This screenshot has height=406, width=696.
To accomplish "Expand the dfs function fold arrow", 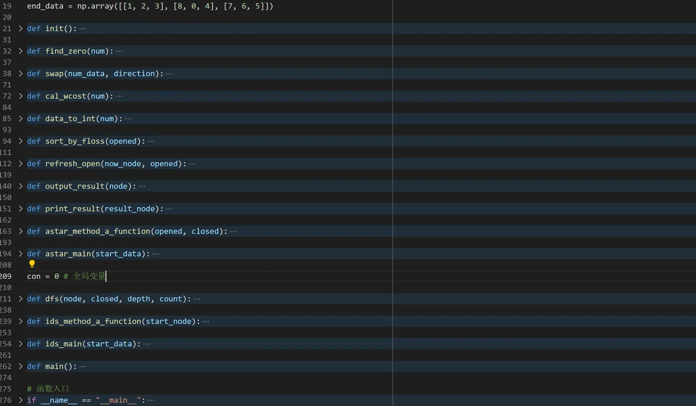I will click(x=20, y=299).
